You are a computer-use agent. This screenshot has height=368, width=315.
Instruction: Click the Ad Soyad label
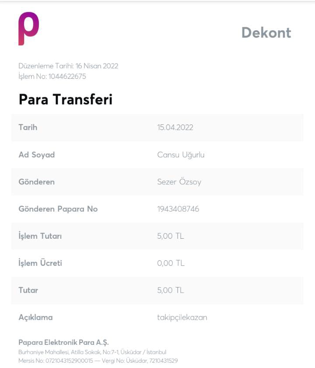point(37,155)
